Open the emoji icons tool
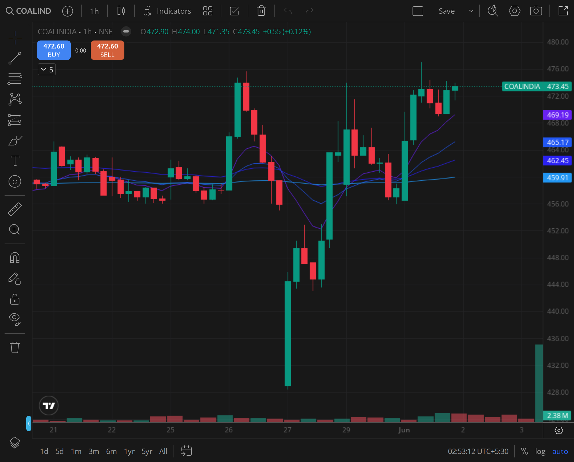This screenshot has width=574, height=462. [x=15, y=181]
